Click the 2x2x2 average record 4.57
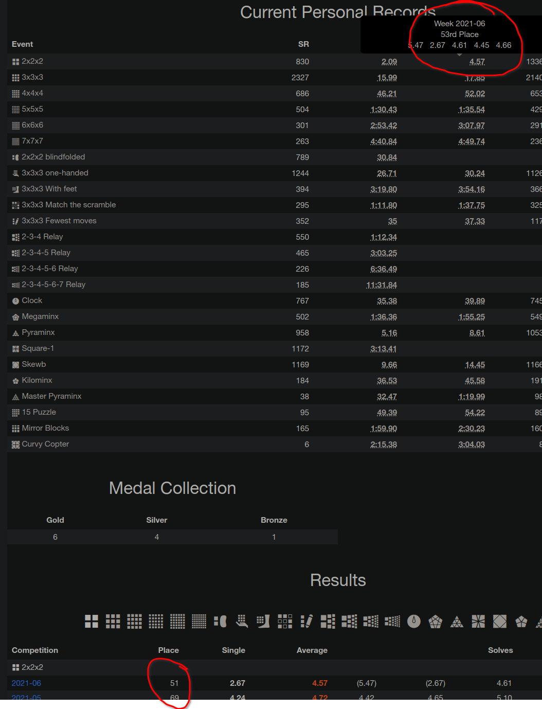 pos(477,62)
